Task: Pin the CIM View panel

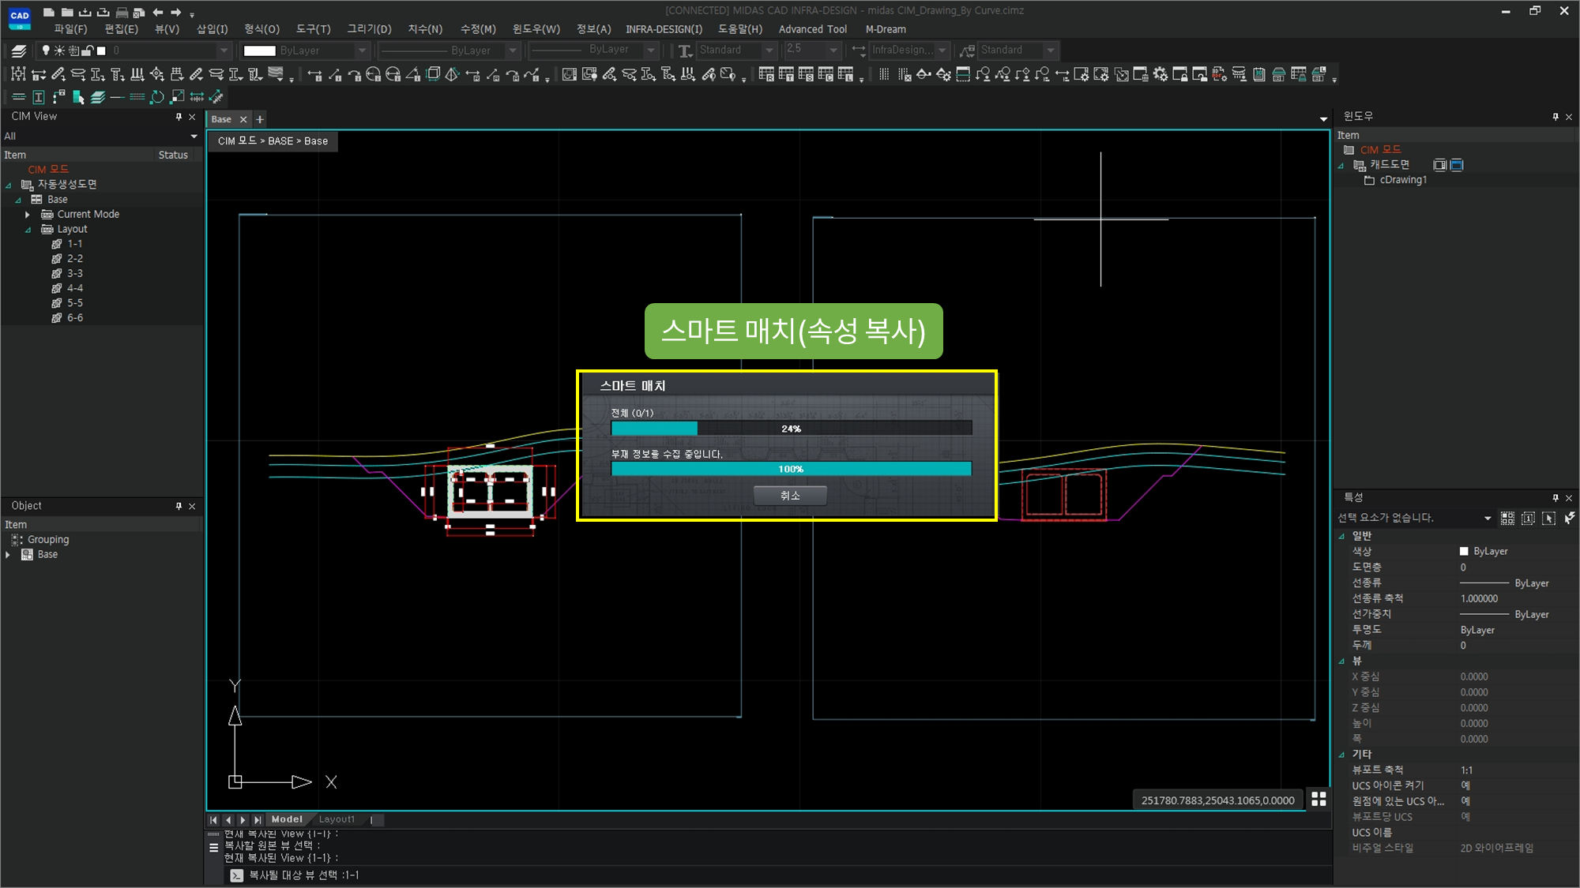Action: (x=179, y=116)
